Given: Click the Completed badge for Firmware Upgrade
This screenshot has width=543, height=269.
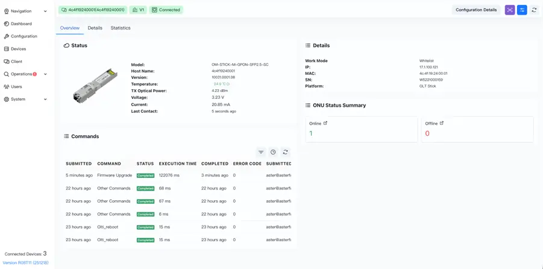Looking at the screenshot, I should (x=145, y=176).
